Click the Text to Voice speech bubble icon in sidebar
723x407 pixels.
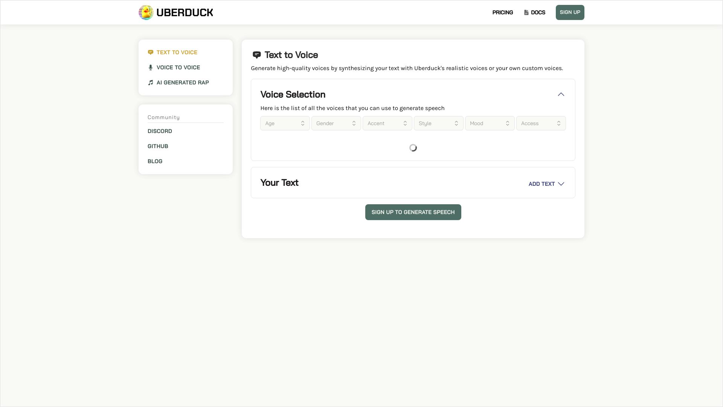[151, 52]
